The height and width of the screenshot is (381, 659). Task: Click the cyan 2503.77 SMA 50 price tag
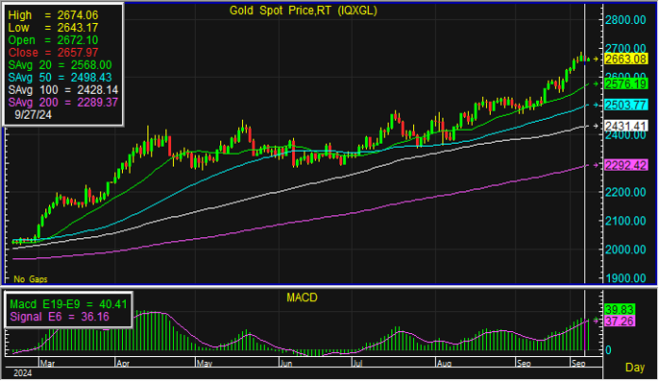pos(625,105)
